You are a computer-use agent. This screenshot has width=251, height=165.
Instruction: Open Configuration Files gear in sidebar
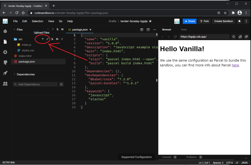click(5, 52)
